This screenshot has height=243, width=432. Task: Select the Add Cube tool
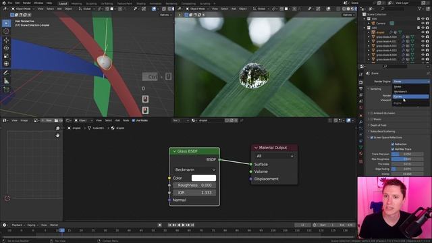(x=6, y=90)
